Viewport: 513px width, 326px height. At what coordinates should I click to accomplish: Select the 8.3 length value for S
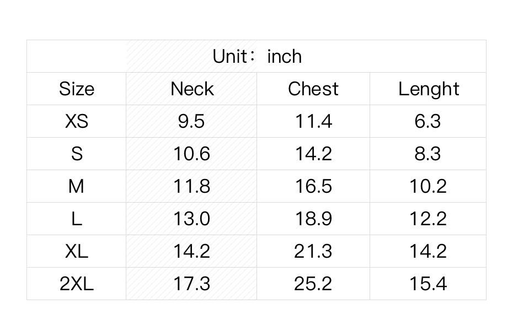[428, 154]
